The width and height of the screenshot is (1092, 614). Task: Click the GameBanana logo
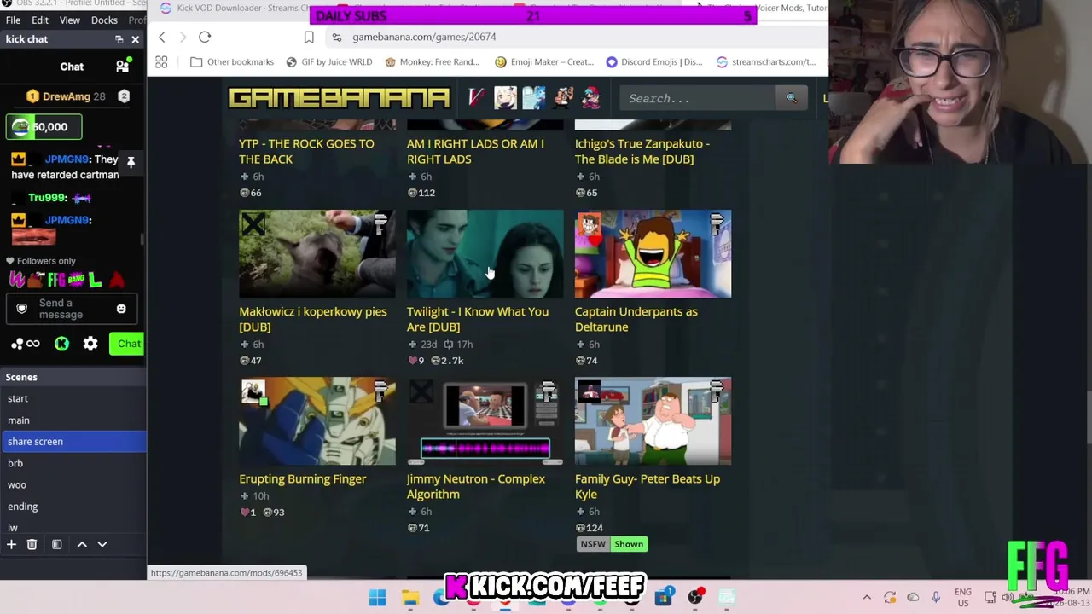339,98
